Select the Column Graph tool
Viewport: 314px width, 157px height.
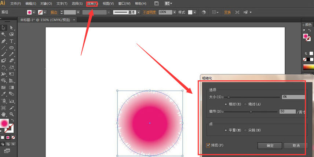[11, 101]
